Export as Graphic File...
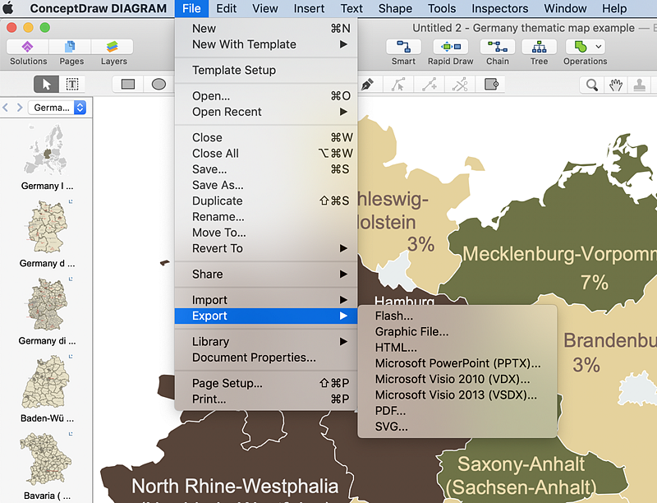This screenshot has height=503, width=657. (x=457, y=331)
